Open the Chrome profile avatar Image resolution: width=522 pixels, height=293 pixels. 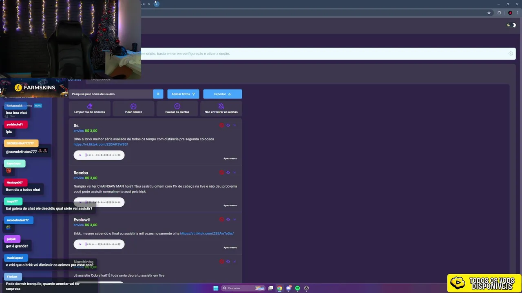tap(510, 13)
